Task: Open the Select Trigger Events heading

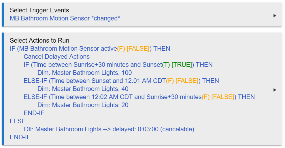Action: [x=39, y=10]
